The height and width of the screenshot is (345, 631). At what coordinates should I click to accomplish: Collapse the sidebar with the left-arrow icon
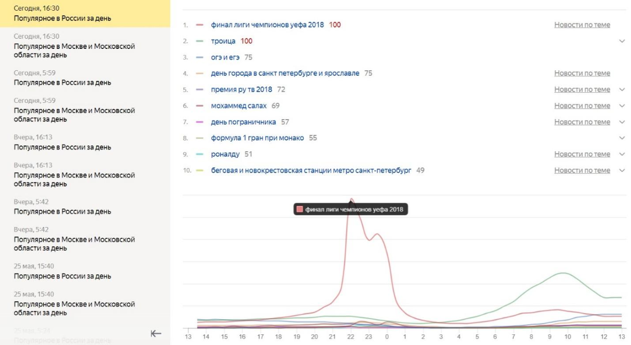coord(155,333)
